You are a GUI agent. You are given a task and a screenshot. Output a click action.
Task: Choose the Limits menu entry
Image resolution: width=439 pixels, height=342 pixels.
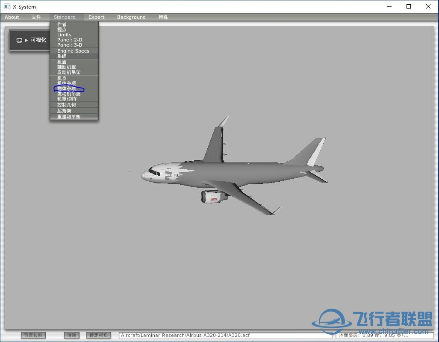64,35
